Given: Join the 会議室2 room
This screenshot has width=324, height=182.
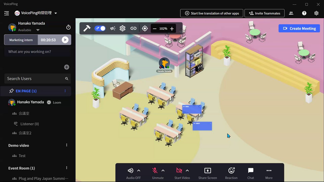Looking at the screenshot, I should [x=25, y=133].
